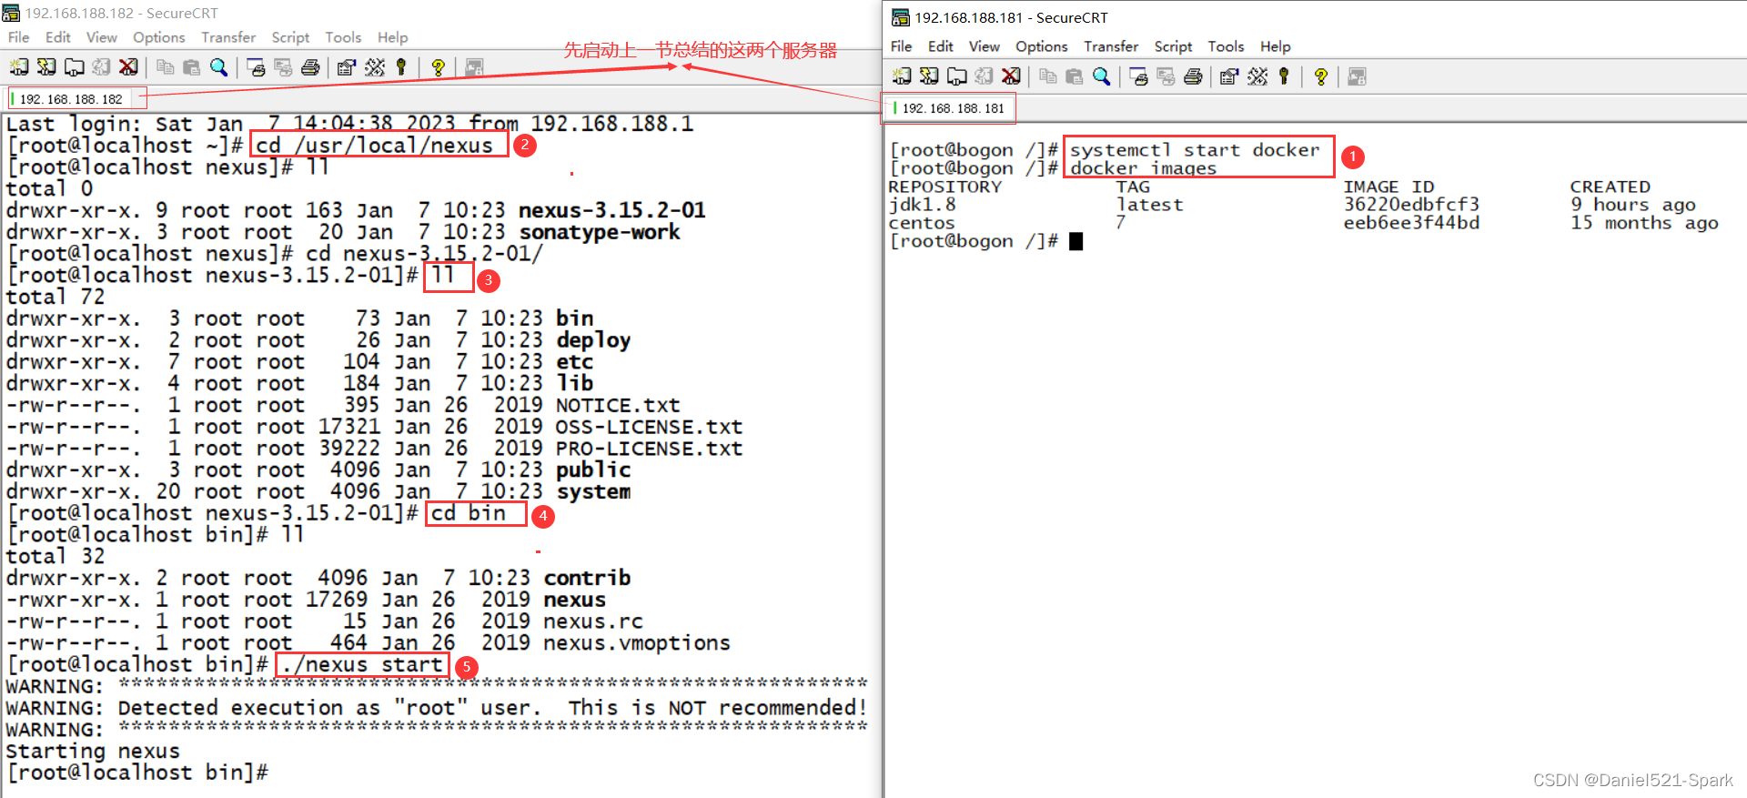Open Tools menu in 188.182 window
Image resolution: width=1747 pixels, height=798 pixels.
tap(343, 37)
